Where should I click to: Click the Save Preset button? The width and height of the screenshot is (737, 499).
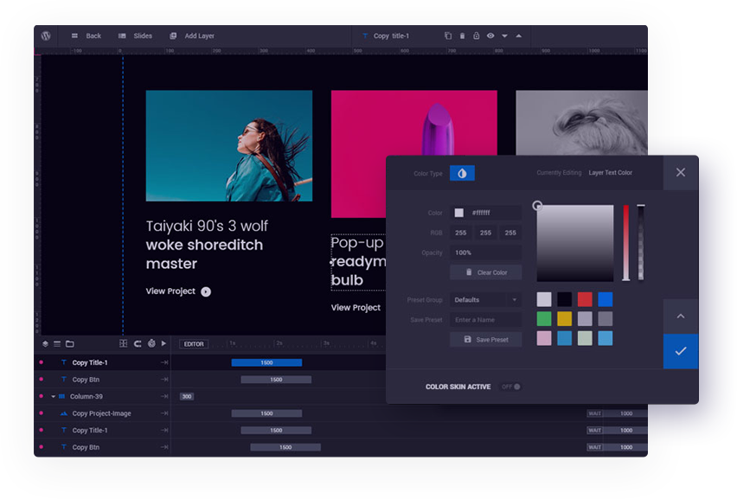coord(485,340)
